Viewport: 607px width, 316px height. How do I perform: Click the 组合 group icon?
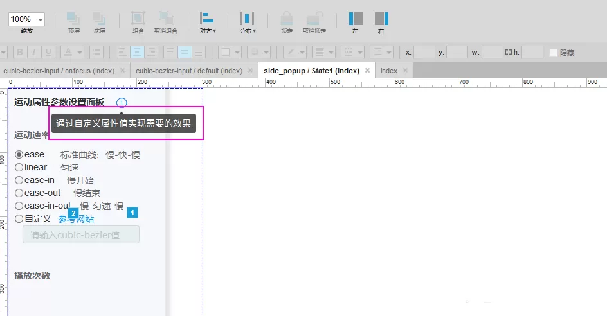(138, 19)
